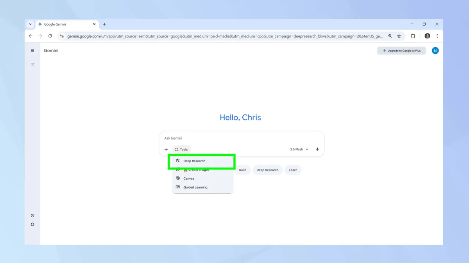Open Gemini settings gear
Screen dimensions: 469x263
(x=32, y=224)
